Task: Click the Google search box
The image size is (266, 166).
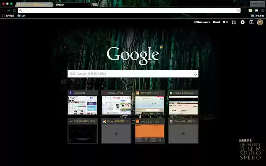Action: coord(133,74)
